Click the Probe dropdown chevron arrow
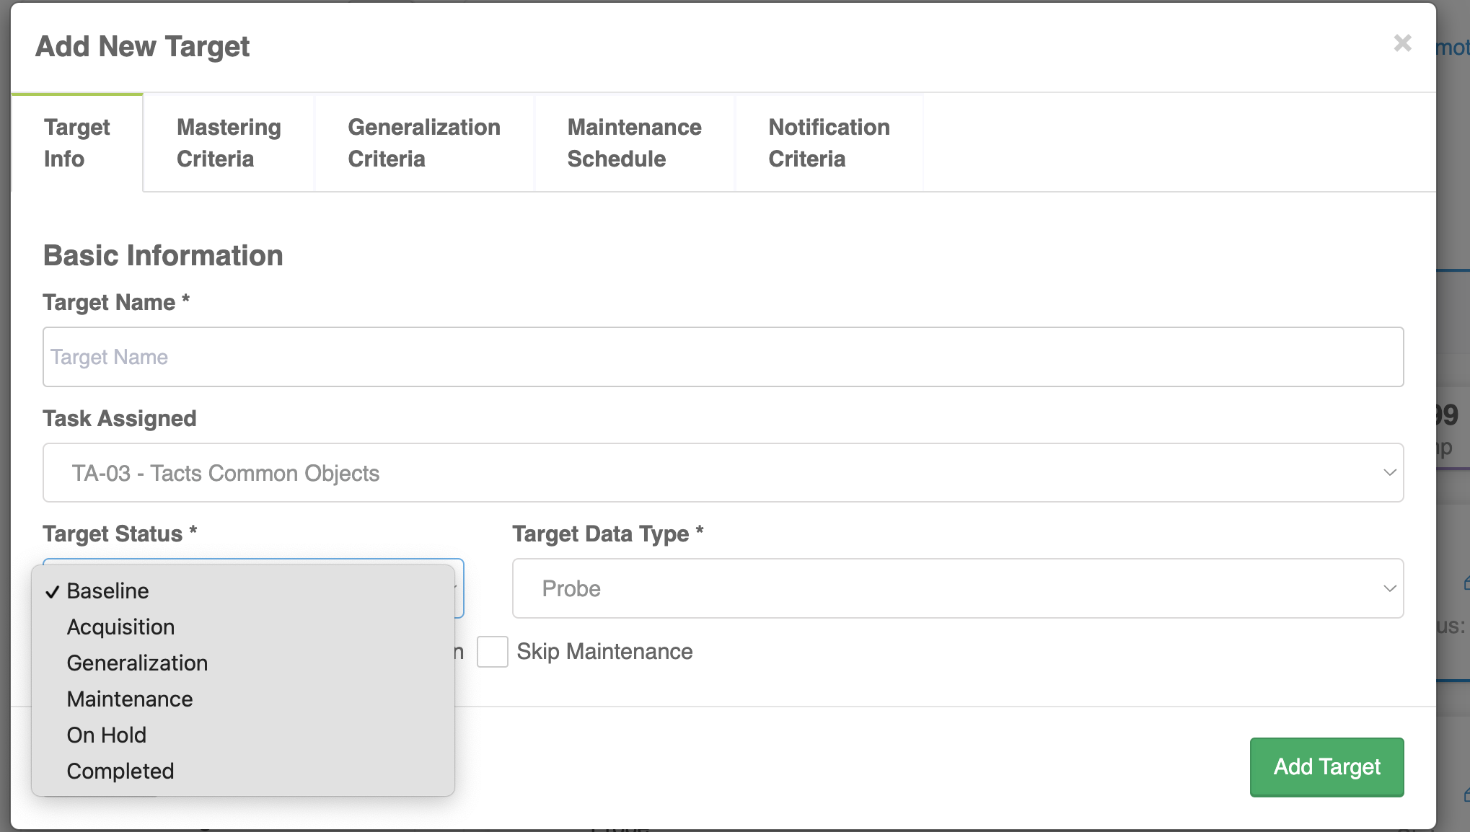 click(1389, 588)
